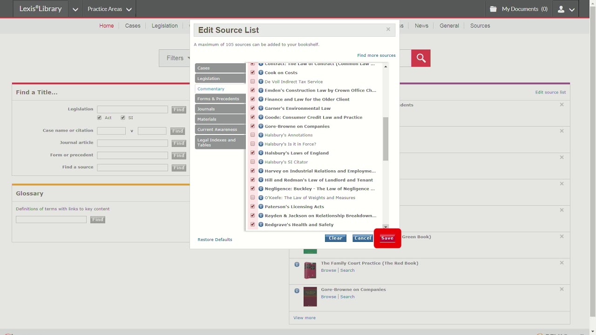Show info for Garner's Environmental Law

(261, 108)
